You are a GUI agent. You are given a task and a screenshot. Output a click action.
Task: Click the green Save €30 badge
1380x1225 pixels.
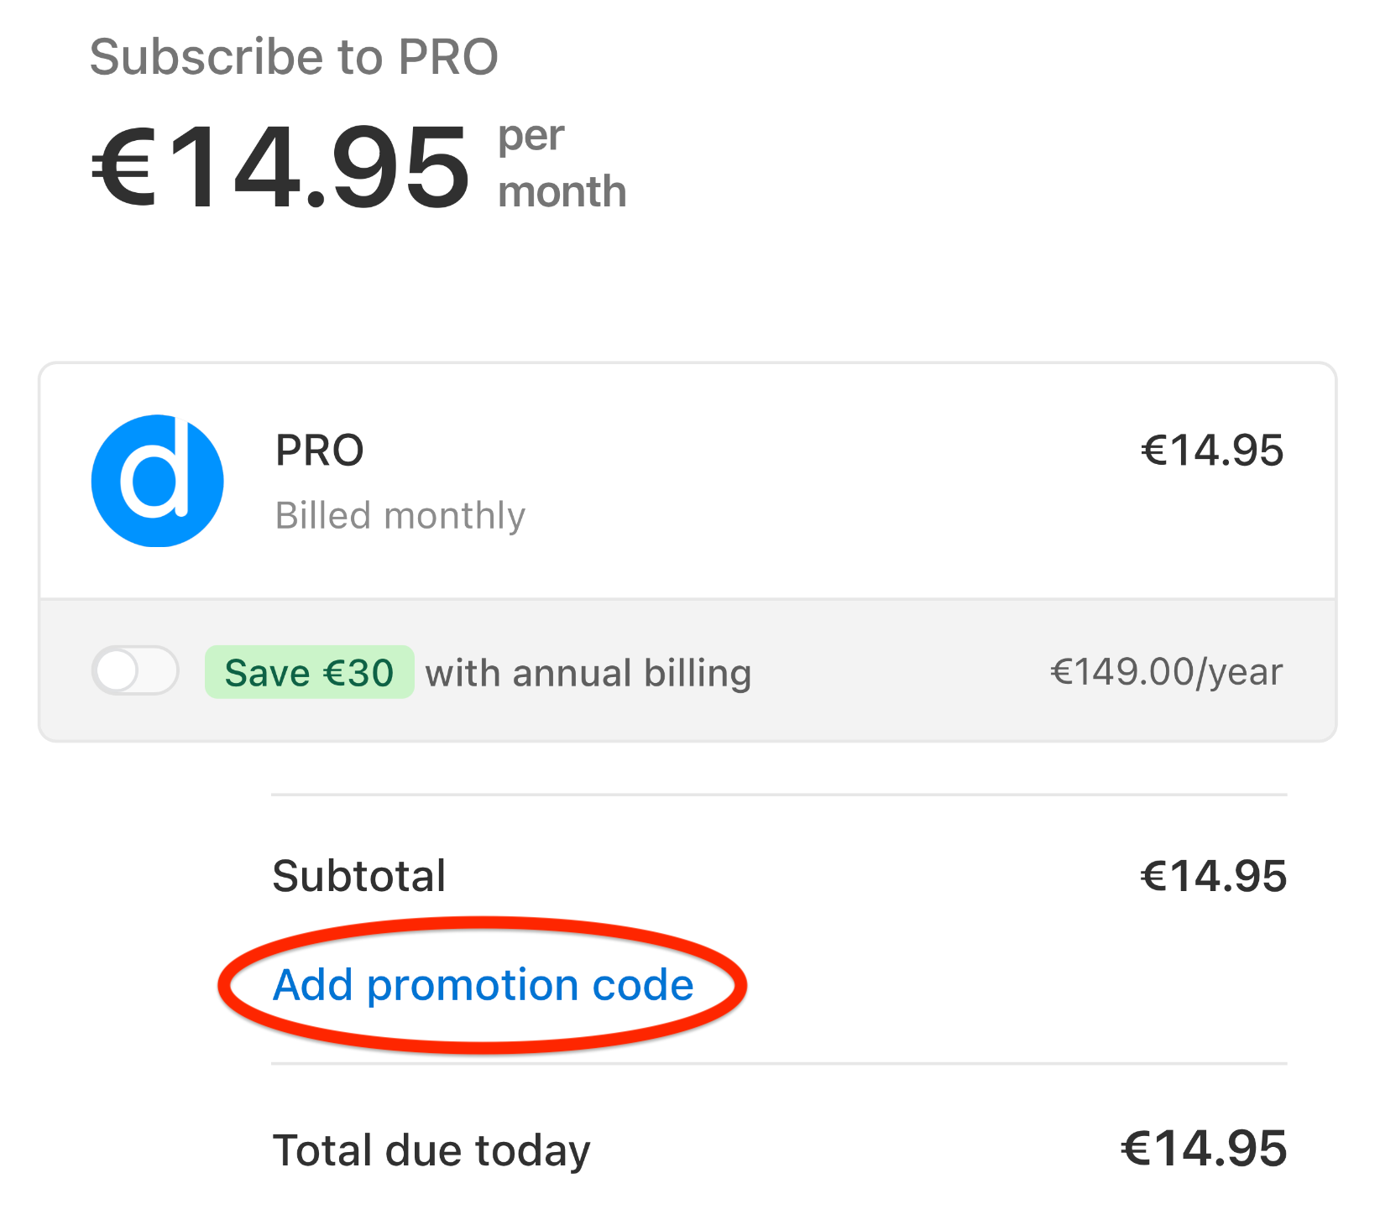click(x=309, y=672)
